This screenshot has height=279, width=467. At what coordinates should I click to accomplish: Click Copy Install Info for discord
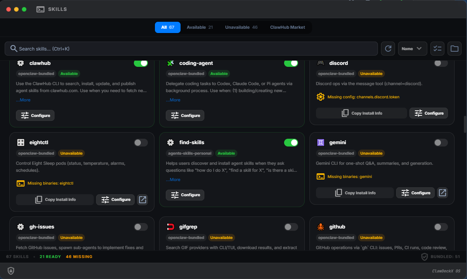(362, 113)
